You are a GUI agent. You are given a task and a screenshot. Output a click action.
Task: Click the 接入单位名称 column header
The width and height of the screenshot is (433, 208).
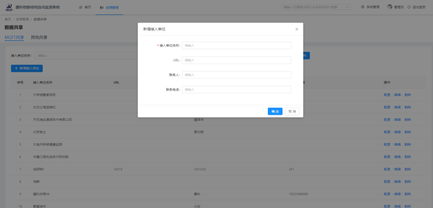coord(43,83)
